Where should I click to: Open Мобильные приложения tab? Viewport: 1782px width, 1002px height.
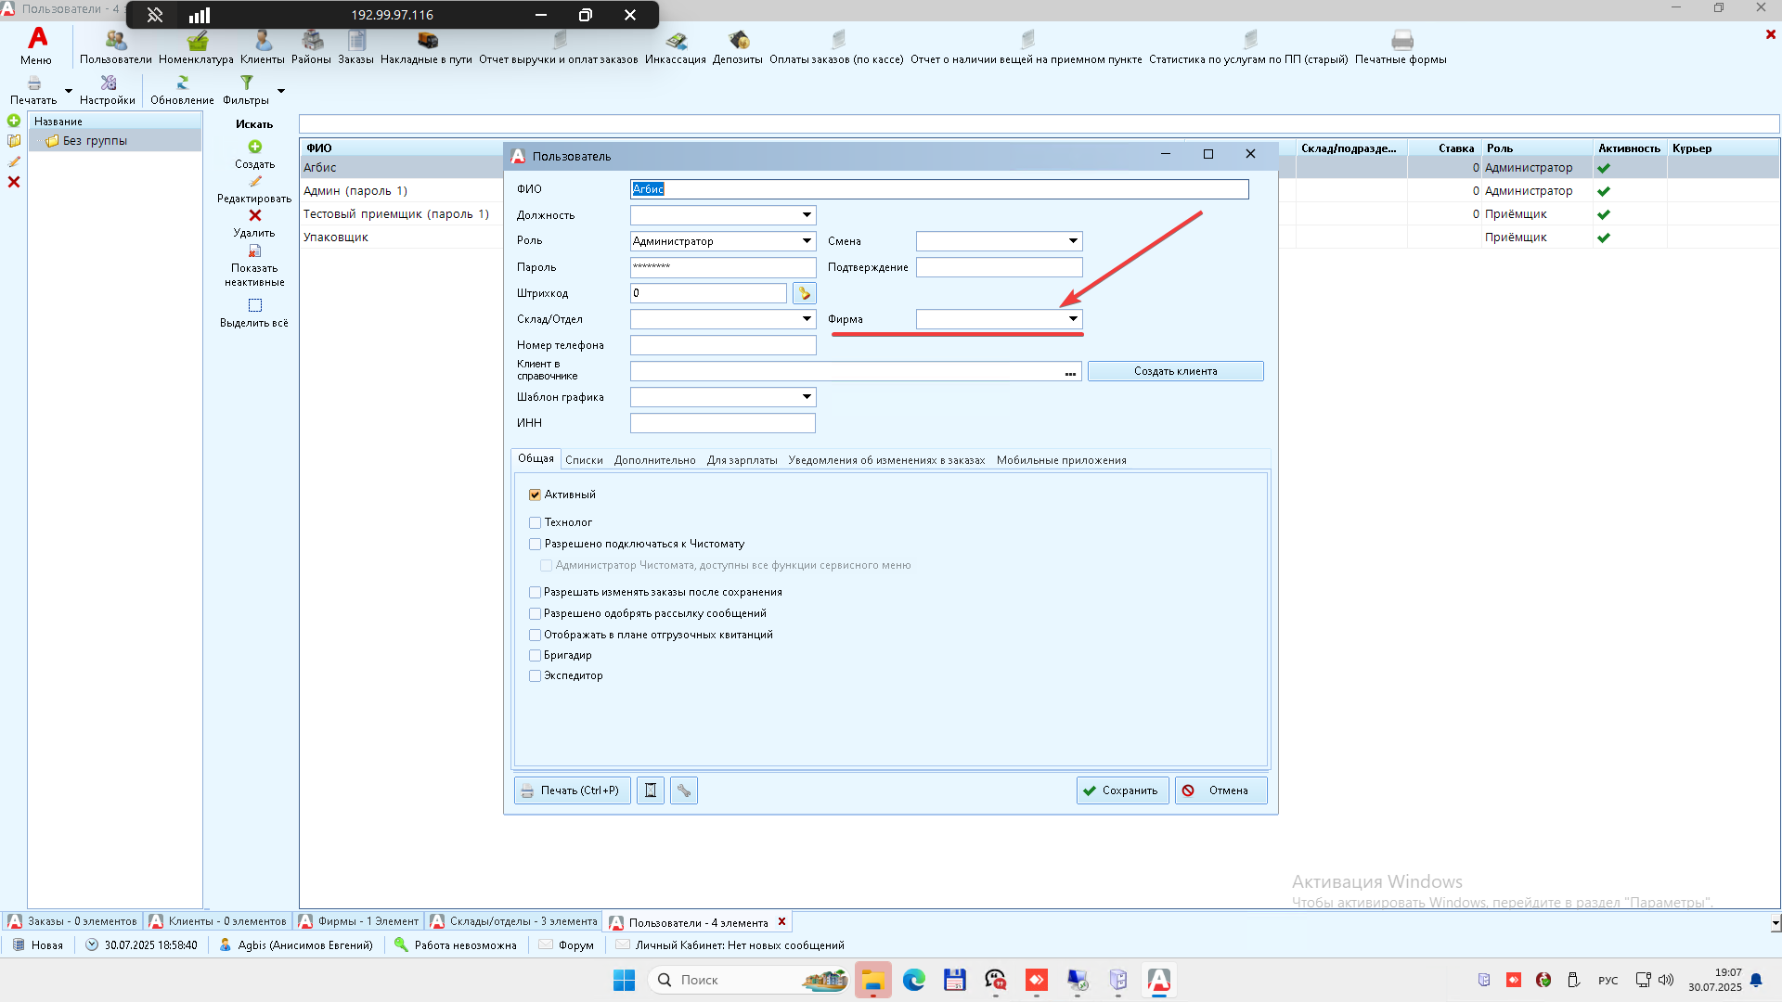[1061, 460]
